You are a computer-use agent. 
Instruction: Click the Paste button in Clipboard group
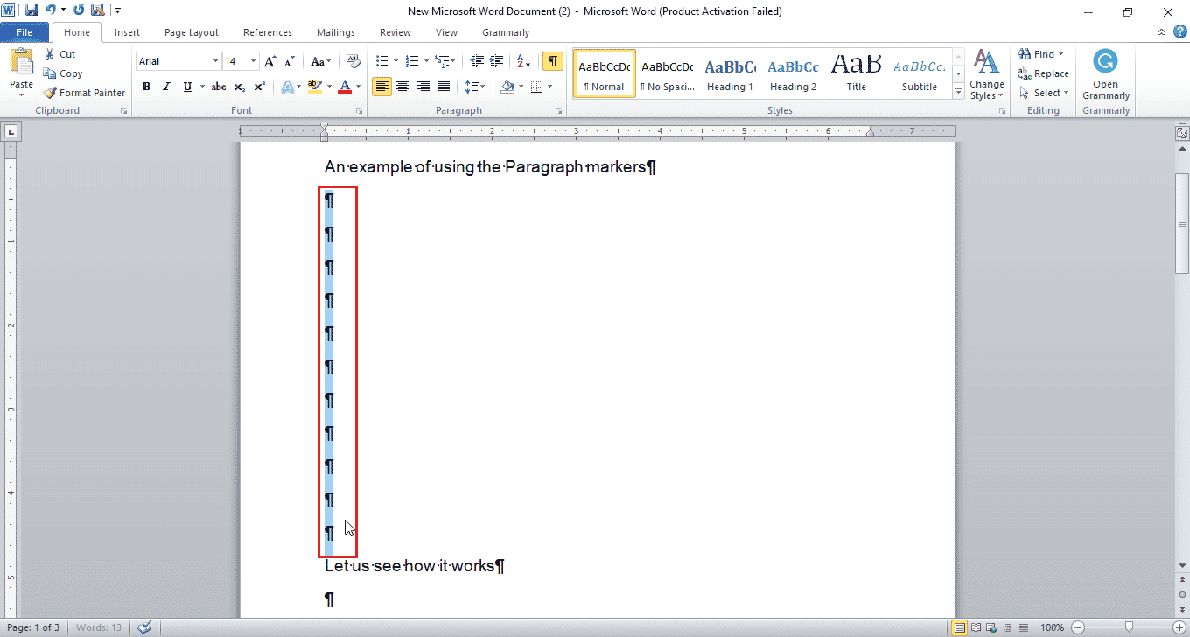(x=21, y=73)
